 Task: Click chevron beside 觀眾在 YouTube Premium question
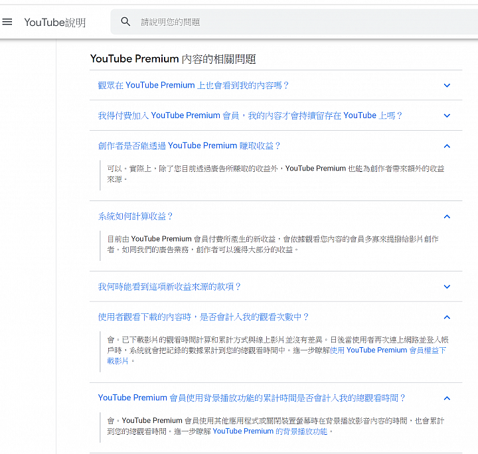[447, 86]
